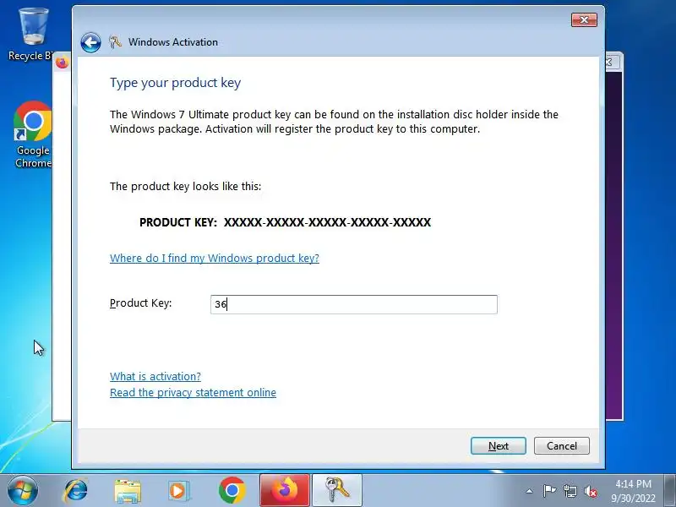Open the Action Center flag icon
The width and height of the screenshot is (676, 507).
pos(548,491)
